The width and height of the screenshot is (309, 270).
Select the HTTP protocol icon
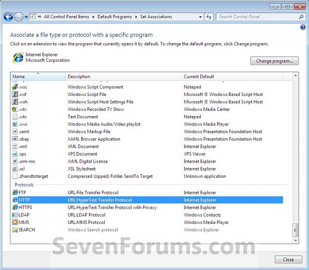(15, 200)
